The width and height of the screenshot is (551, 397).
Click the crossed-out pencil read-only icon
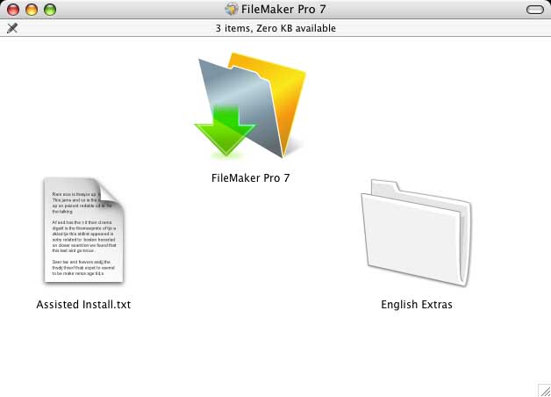(x=12, y=28)
